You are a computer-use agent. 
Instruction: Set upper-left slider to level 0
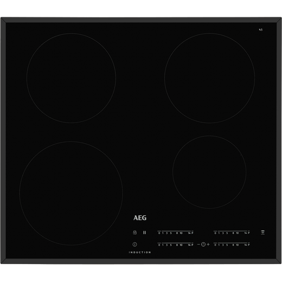point(159,233)
